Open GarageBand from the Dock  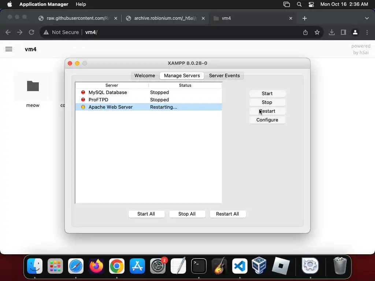coord(219,266)
